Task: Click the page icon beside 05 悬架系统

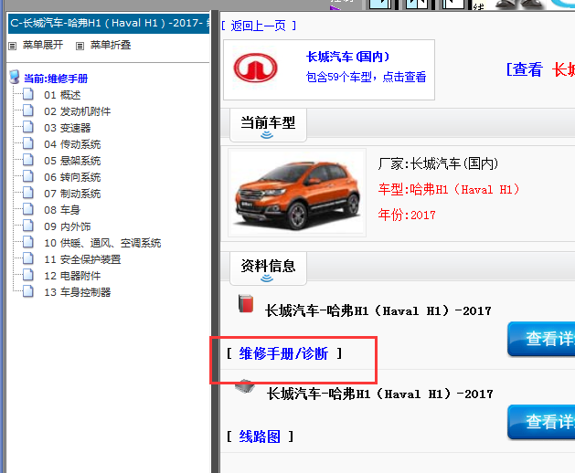Action: 27,160
